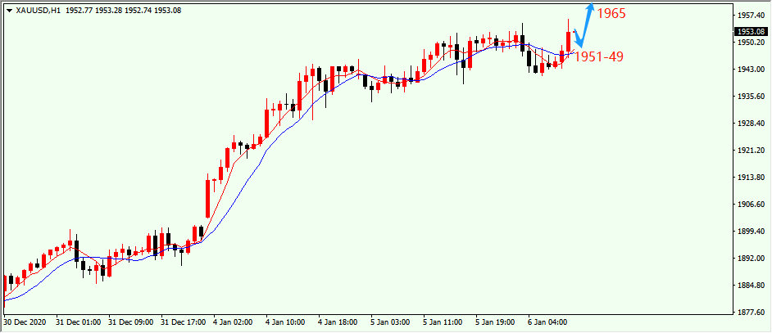Image resolution: width=772 pixels, height=333 pixels.
Task: Select the 1935.60 price scale label
Action: 751,96
